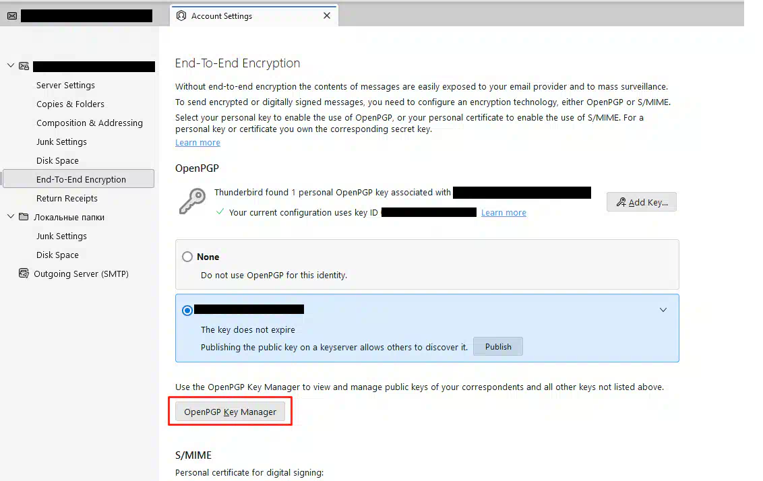Switch to the Account Settings tab
This screenshot has height=481, width=763.
pyautogui.click(x=253, y=15)
